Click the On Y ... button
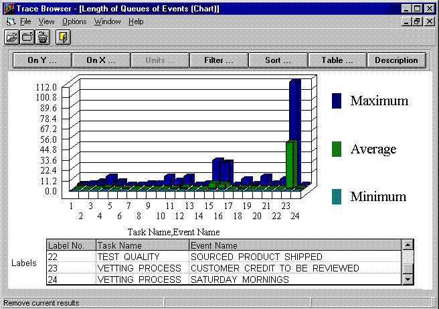Screen dimensions: 439x309 [41, 60]
